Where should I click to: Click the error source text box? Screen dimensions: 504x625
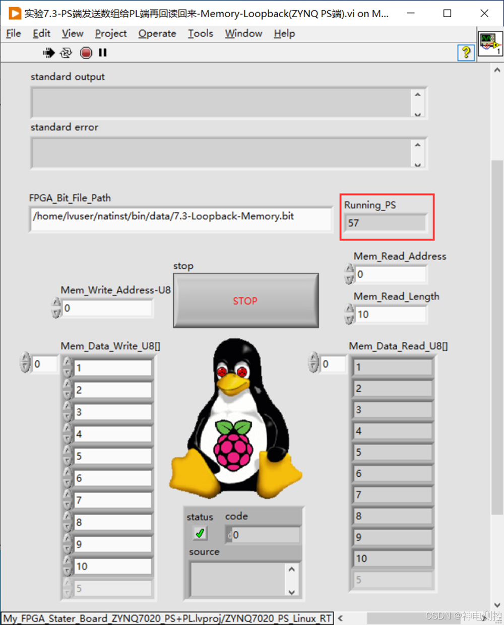pos(237,579)
